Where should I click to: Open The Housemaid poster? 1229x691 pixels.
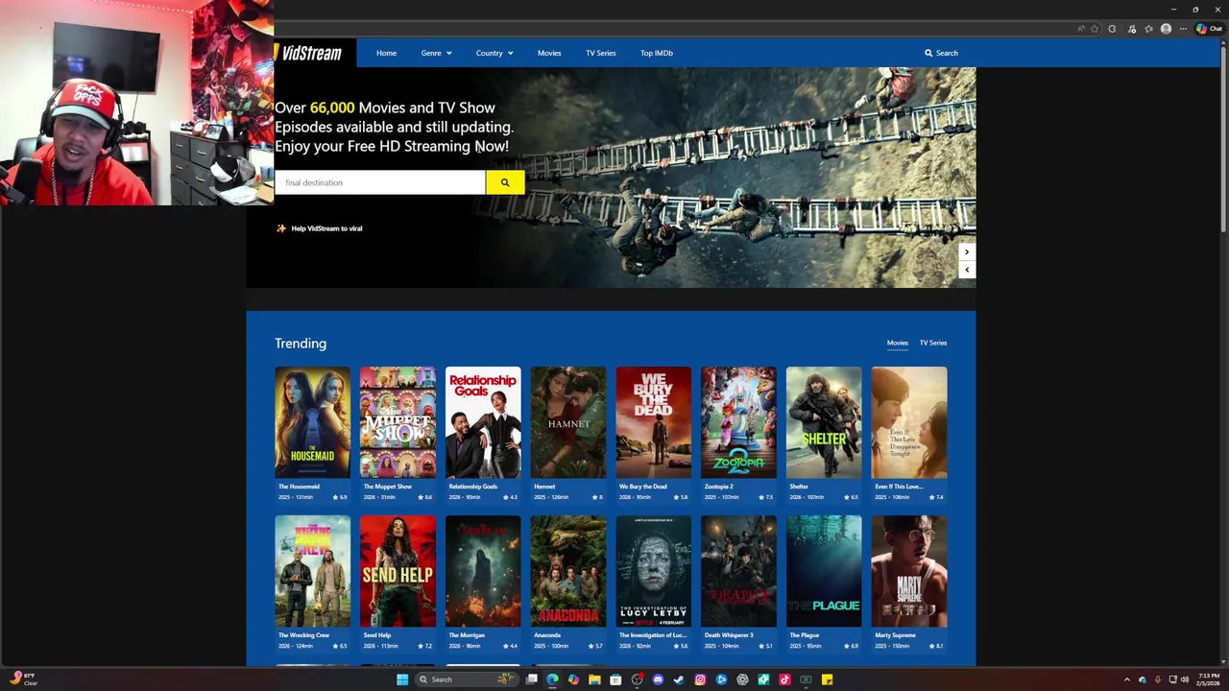pyautogui.click(x=313, y=422)
